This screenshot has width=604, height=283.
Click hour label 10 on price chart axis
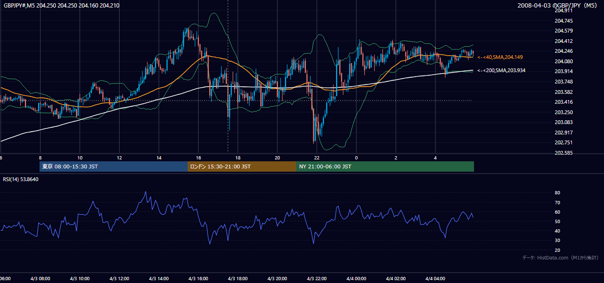pyautogui.click(x=80, y=158)
